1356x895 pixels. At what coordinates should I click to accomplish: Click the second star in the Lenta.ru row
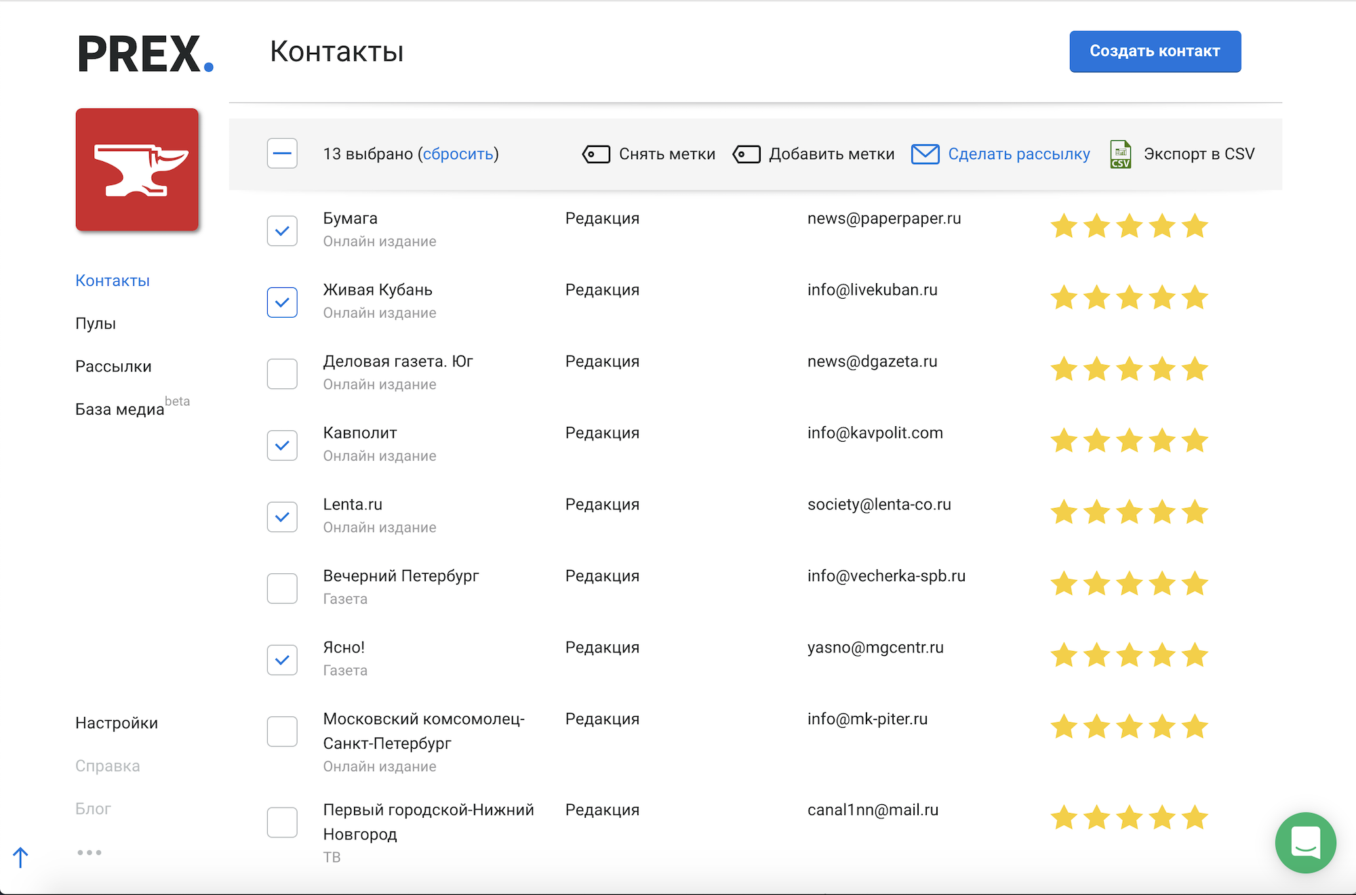click(x=1096, y=512)
